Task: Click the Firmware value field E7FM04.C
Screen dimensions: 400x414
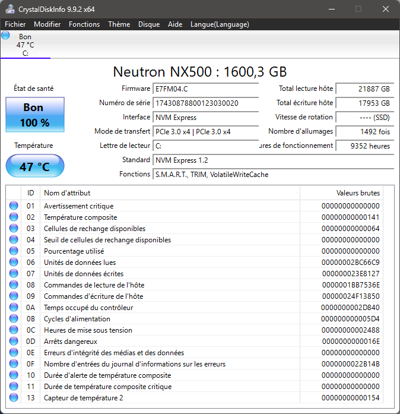Action: click(x=206, y=89)
